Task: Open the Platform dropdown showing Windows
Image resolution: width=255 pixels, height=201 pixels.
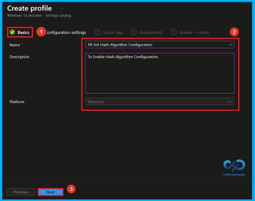Action: click(x=160, y=102)
